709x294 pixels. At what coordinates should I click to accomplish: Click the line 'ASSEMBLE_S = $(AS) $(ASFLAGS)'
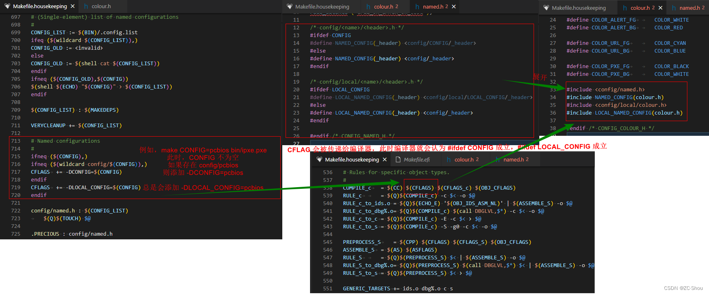tap(390, 250)
